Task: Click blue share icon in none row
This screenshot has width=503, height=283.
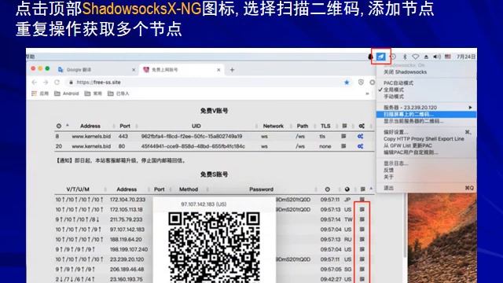Action: [x=361, y=146]
